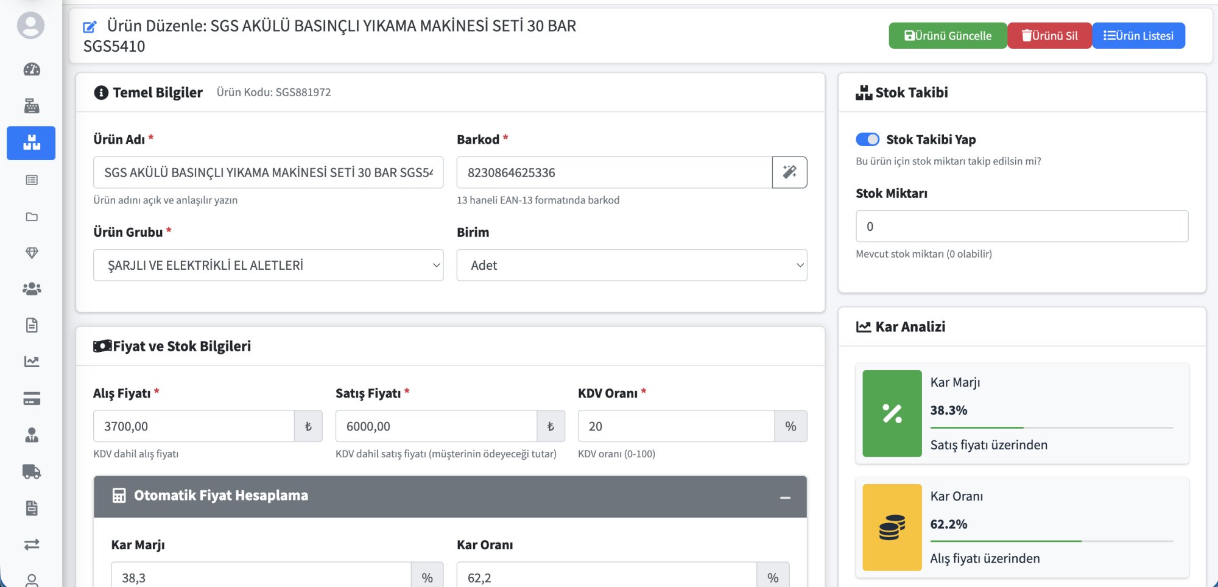1218x587 pixels.
Task: Open the credit card icon in sidebar
Action: point(32,399)
